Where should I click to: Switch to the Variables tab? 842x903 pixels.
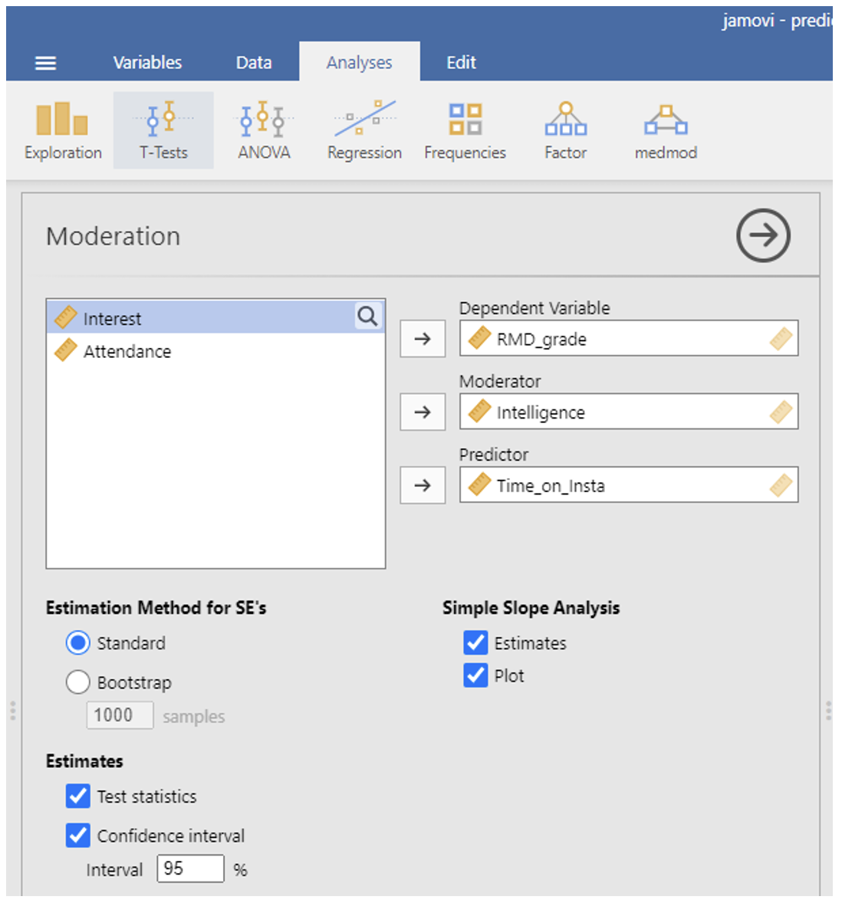click(x=147, y=63)
